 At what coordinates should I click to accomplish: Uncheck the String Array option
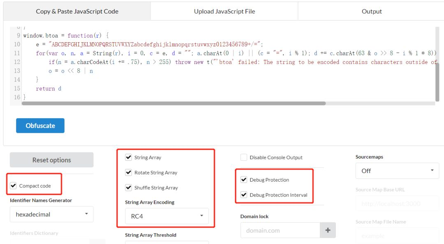tap(129, 157)
